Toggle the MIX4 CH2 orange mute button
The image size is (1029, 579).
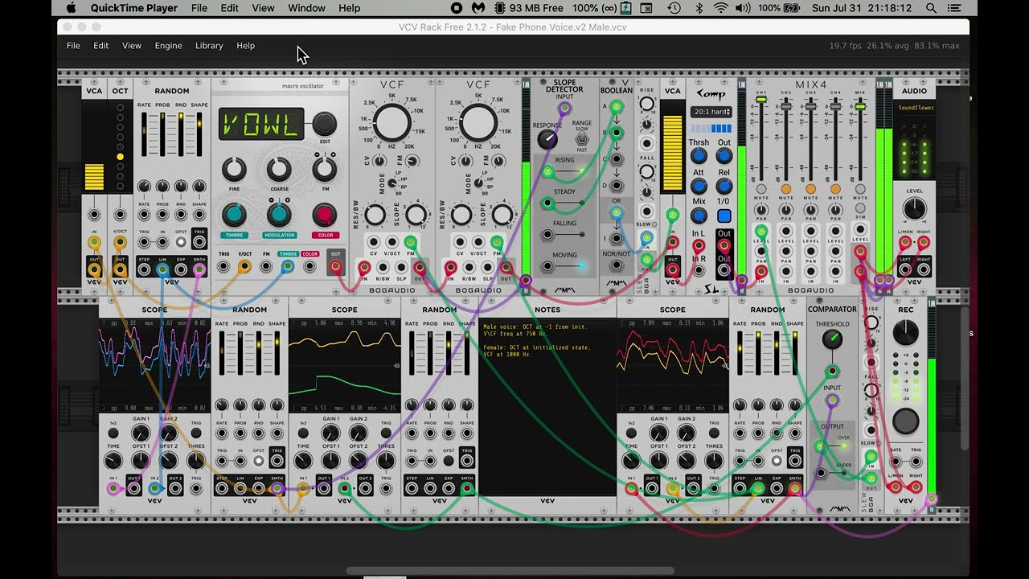click(x=786, y=188)
